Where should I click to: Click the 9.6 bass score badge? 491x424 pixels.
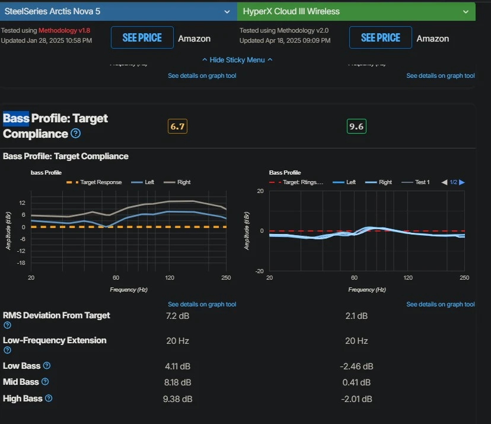356,126
